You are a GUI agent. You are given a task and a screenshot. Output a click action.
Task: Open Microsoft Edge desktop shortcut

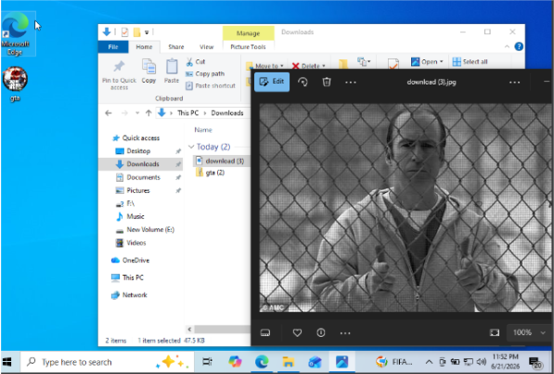point(15,33)
